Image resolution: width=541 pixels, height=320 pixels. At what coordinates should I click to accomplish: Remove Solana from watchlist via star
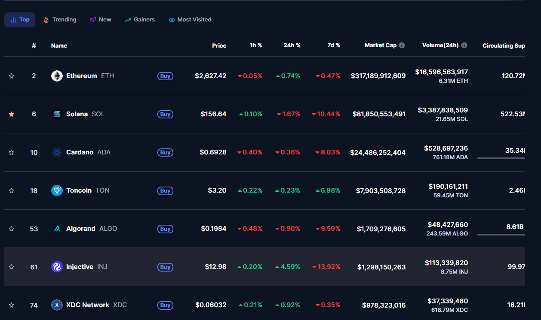coord(12,114)
